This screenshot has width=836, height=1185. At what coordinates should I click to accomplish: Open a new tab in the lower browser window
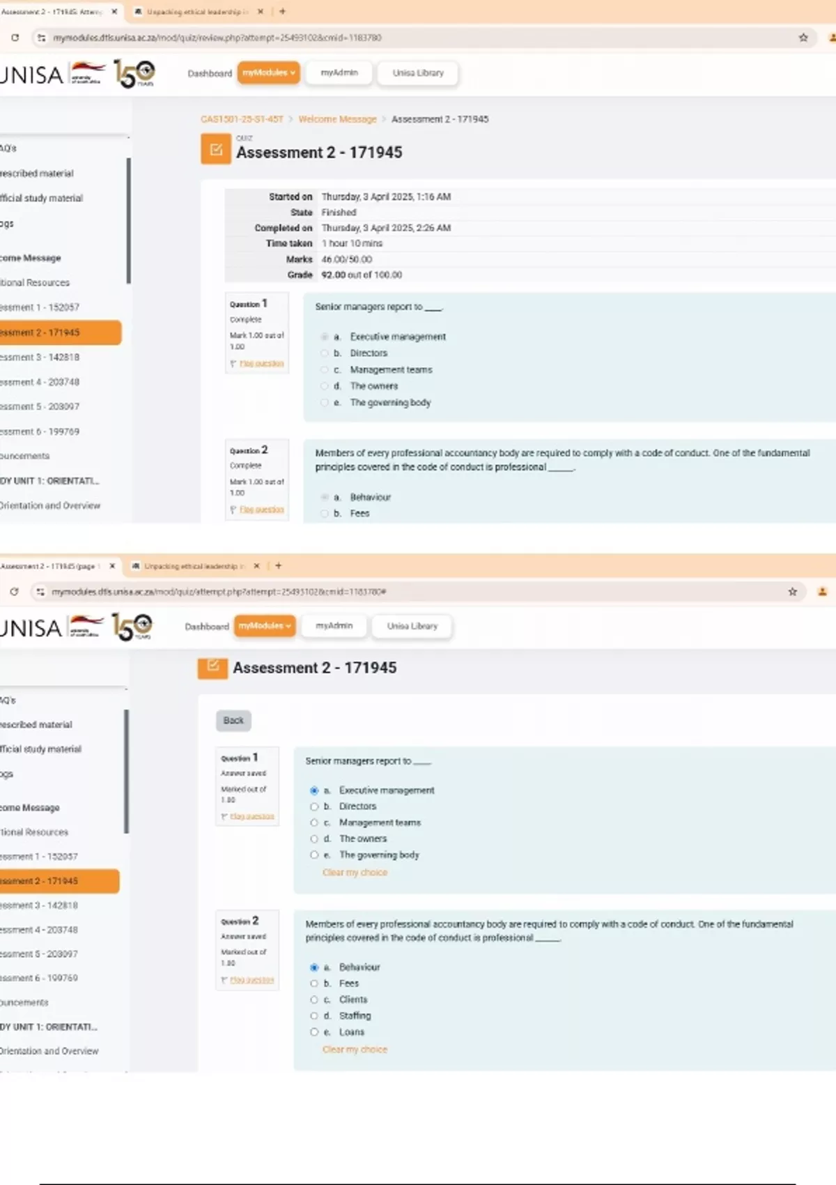click(279, 566)
